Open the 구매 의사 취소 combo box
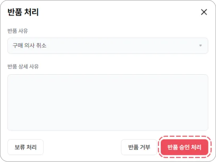 tap(108, 46)
